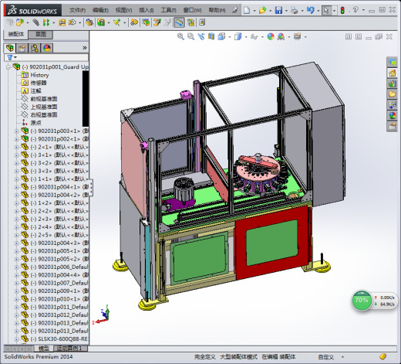Expand the 902031p003<1> tree node
The image size is (401, 364).
(x=17, y=131)
